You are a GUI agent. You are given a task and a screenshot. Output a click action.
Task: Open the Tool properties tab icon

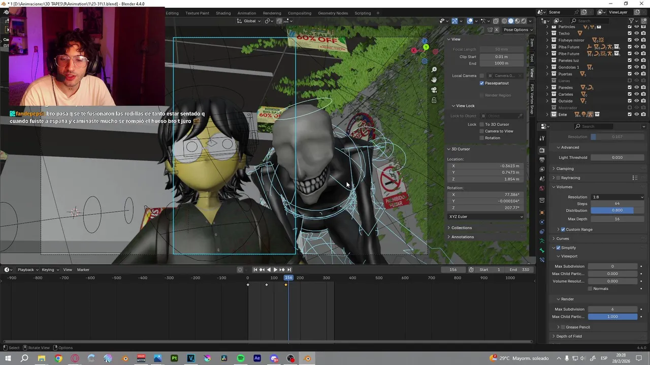point(542,138)
